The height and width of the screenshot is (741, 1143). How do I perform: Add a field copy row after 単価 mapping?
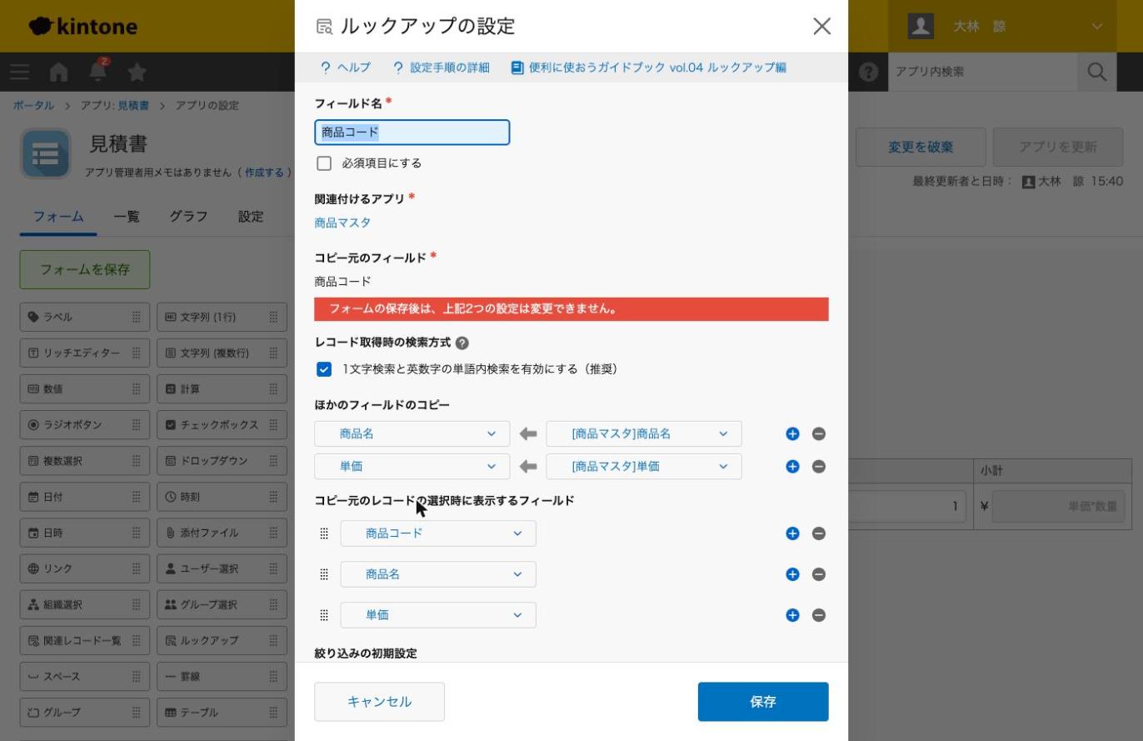pos(792,466)
